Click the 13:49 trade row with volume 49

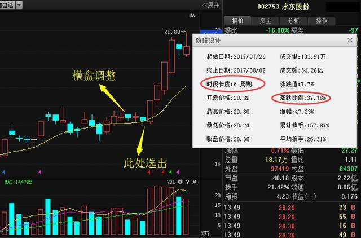click(x=290, y=235)
